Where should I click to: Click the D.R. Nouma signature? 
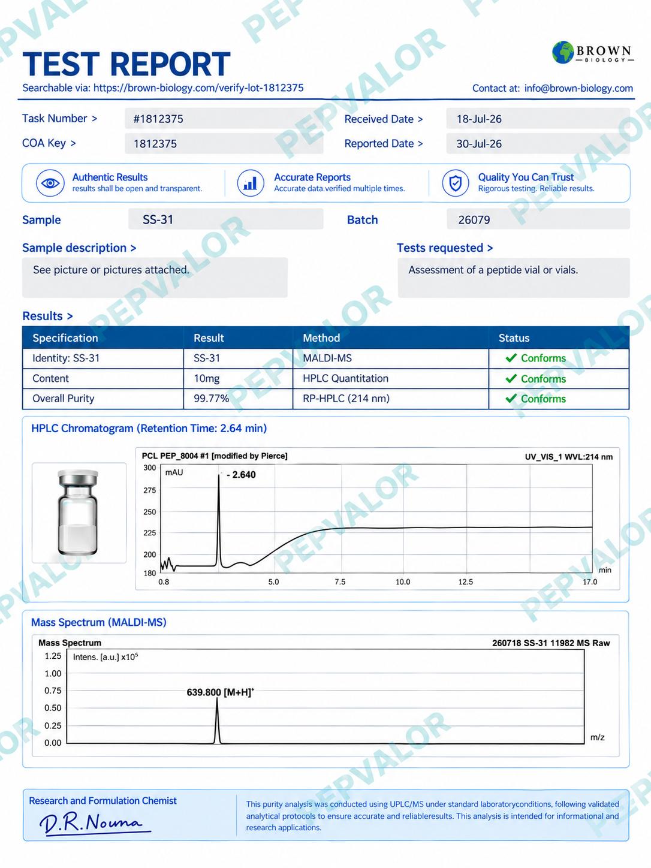coord(94,824)
